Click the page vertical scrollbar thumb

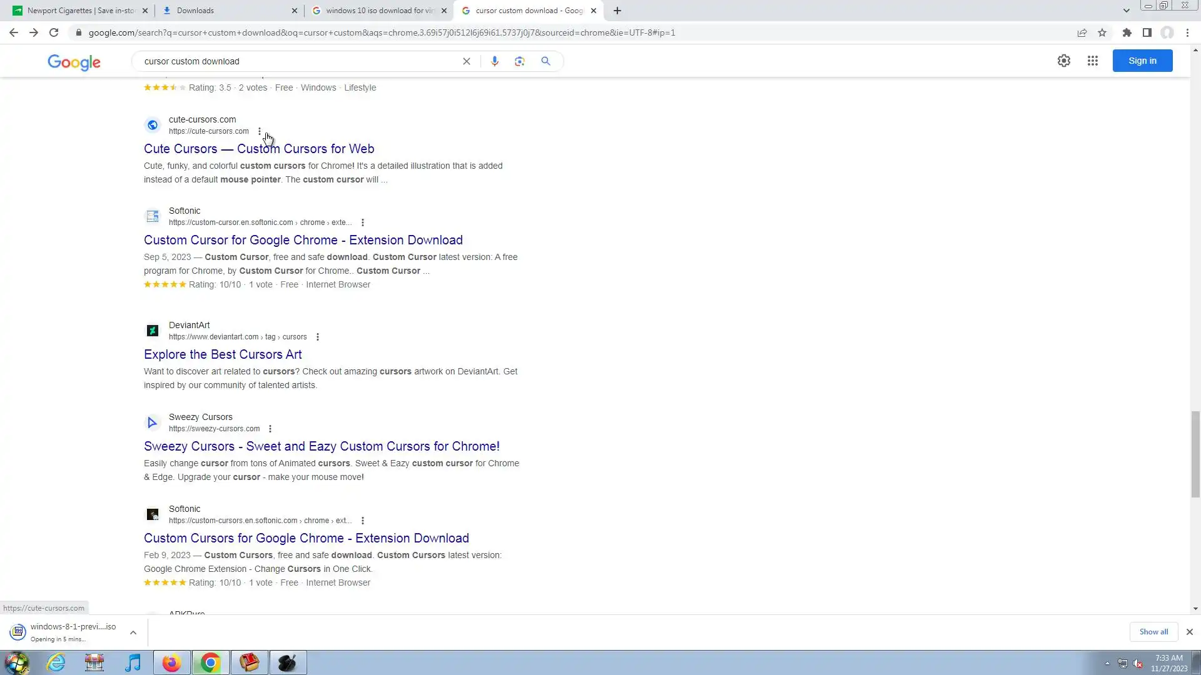coord(1195,453)
